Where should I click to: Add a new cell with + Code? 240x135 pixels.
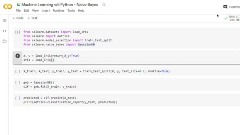point(18,18)
